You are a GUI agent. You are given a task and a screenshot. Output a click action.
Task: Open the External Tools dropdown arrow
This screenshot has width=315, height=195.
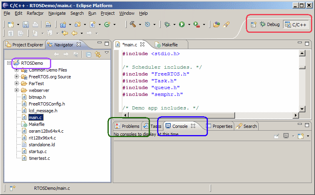(x=204, y=25)
